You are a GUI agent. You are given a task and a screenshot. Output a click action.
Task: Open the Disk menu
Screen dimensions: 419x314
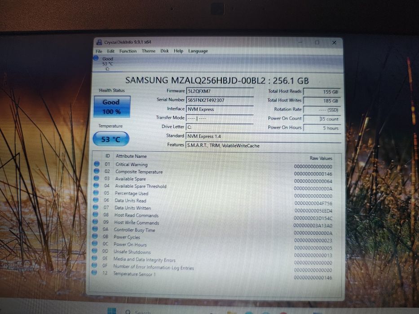pos(165,51)
